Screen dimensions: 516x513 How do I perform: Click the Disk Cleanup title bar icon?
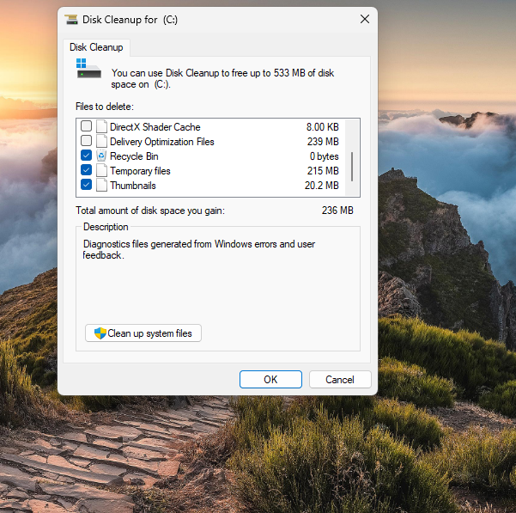pos(71,19)
